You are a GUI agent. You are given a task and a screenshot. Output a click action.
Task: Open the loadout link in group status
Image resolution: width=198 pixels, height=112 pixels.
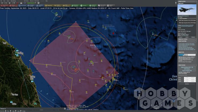tap(186, 26)
